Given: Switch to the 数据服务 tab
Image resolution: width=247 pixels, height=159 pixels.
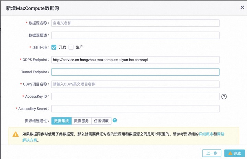Looking at the screenshot, I should (81, 121).
